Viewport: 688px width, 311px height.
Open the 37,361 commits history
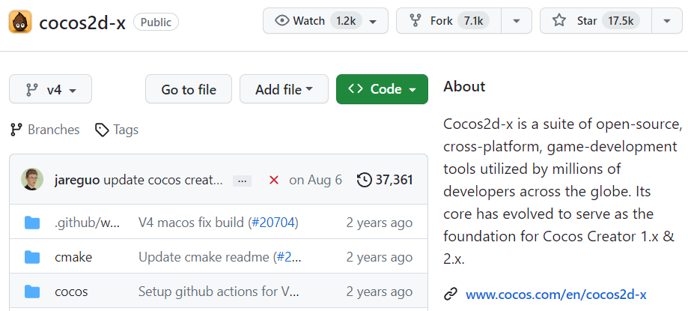click(x=385, y=180)
